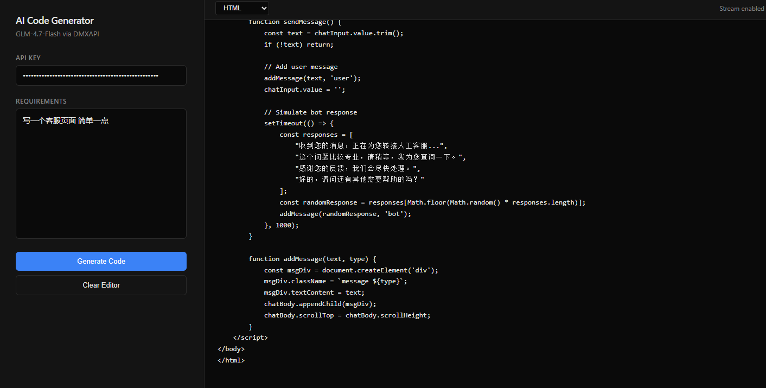Click the string '感谢您的反馈，我们会尽快处理。'
This screenshot has height=388, width=766.
[358, 169]
